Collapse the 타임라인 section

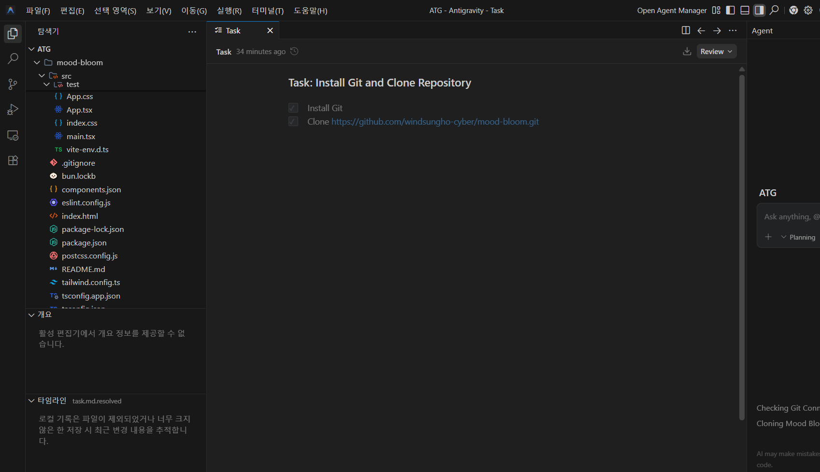[31, 400]
